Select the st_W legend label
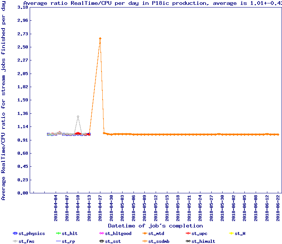 (240, 233)
